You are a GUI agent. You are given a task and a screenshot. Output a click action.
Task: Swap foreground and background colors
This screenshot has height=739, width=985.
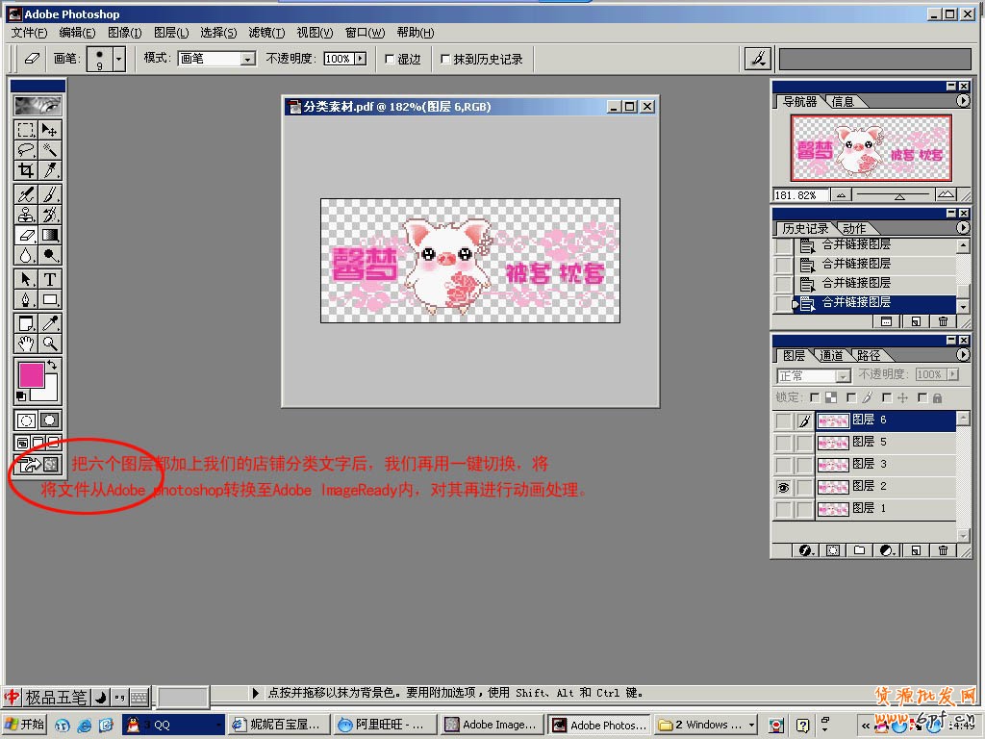[52, 365]
